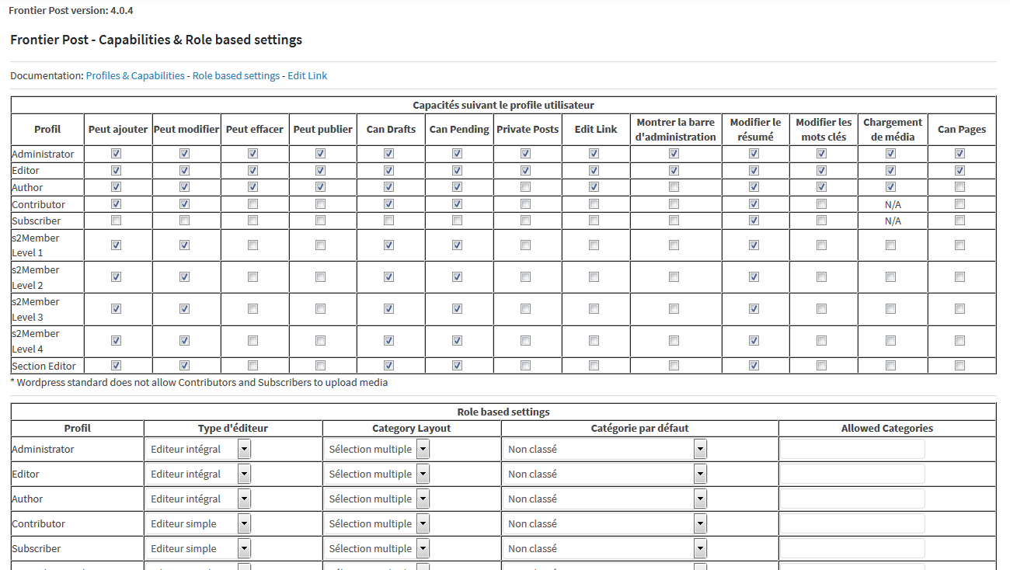Click the Private Posts column header
Image resolution: width=1010 pixels, height=570 pixels.
tap(528, 129)
